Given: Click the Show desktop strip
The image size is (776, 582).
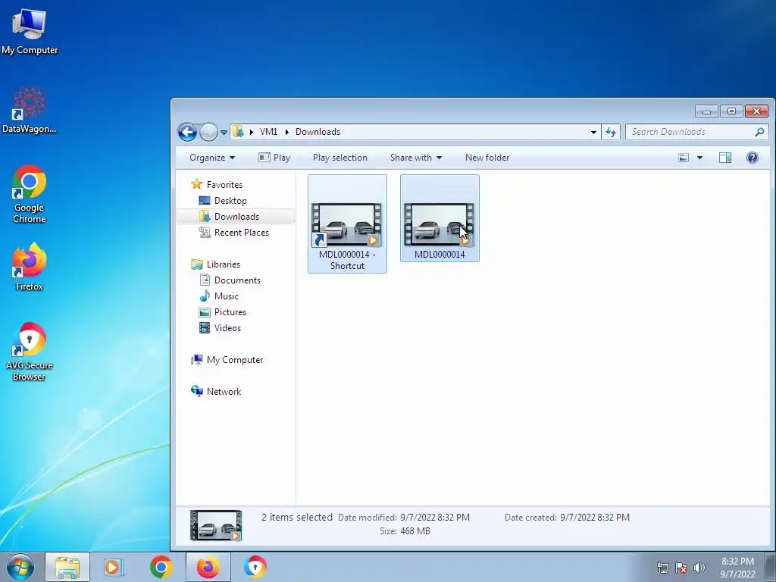Looking at the screenshot, I should coord(771,567).
